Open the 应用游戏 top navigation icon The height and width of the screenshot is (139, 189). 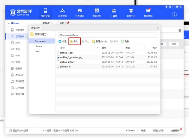pos(63,13)
